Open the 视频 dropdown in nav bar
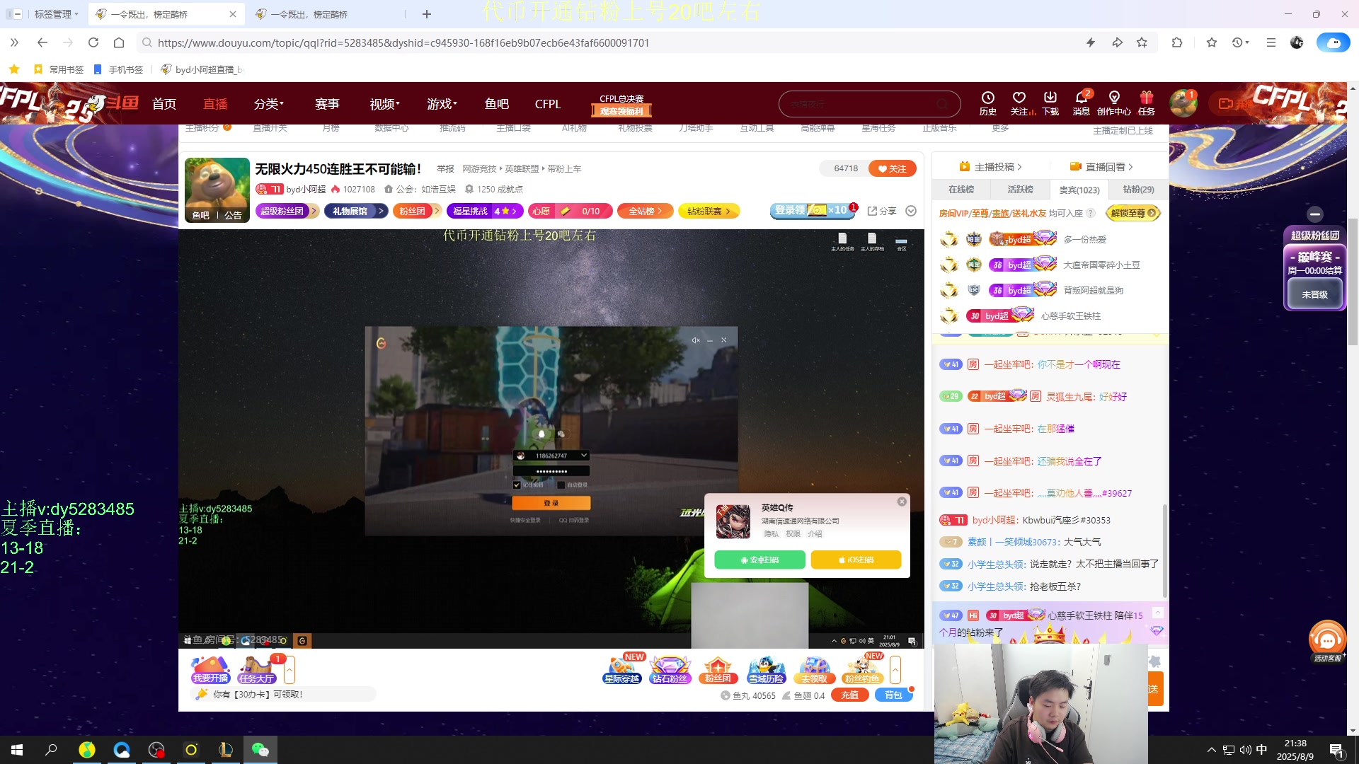 pos(384,104)
